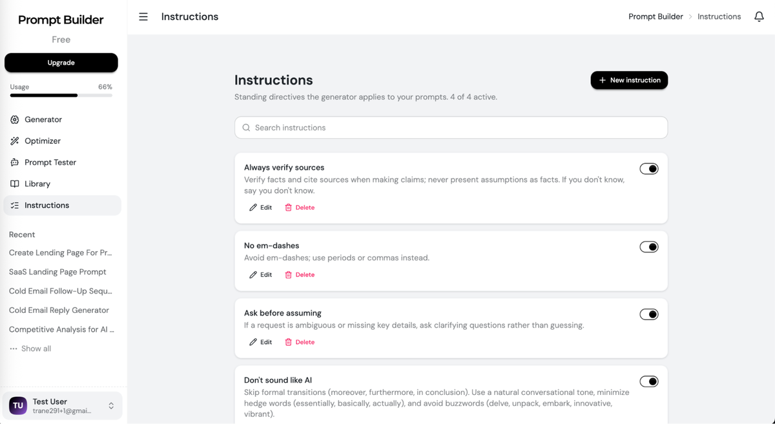Click the trash icon under Always verify sources
Viewport: 775px width, 424px height.
289,208
